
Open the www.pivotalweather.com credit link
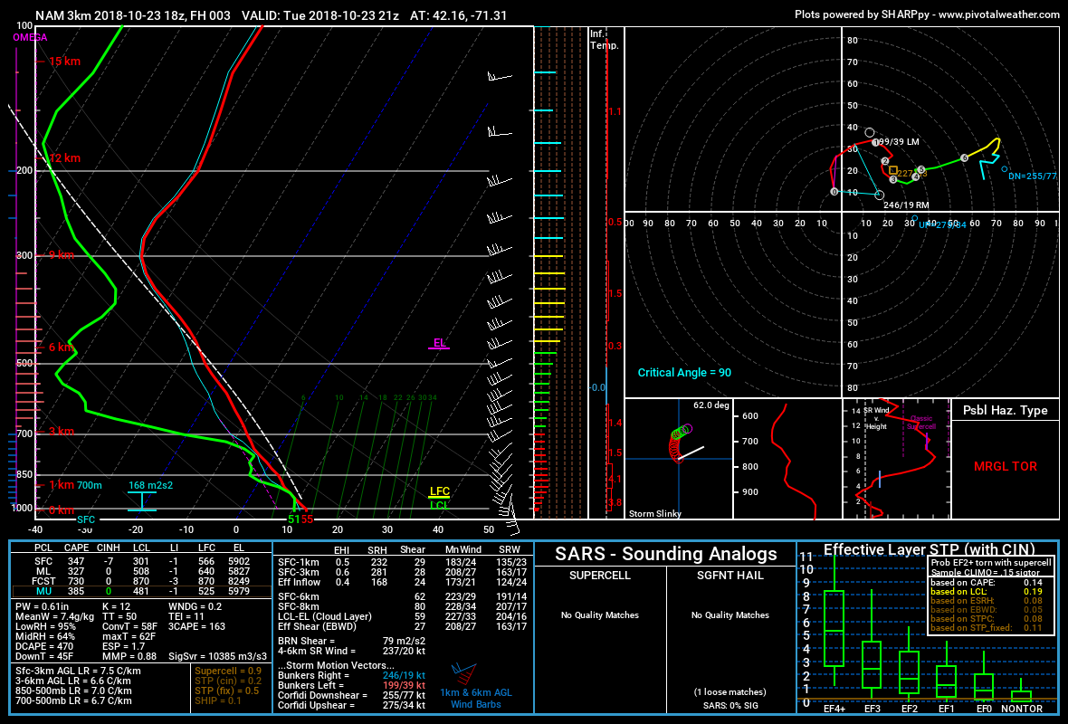tap(998, 14)
